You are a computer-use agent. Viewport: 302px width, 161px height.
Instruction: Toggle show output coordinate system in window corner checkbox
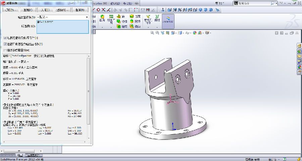click(x=5, y=44)
